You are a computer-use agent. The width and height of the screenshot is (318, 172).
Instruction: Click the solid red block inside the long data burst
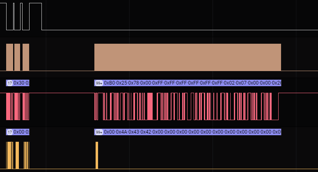tap(150, 106)
